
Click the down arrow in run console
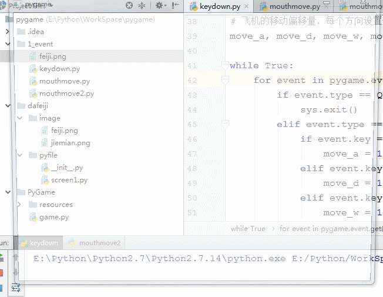[15, 272]
